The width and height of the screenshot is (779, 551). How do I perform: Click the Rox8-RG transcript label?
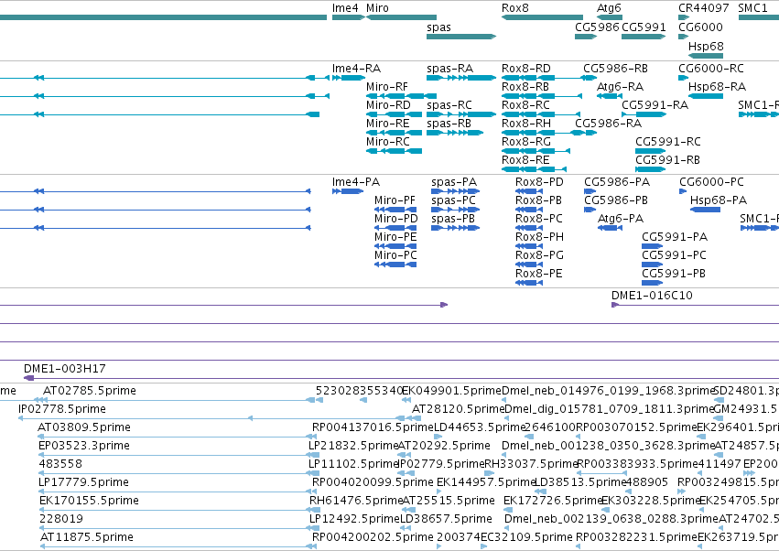[x=526, y=142]
